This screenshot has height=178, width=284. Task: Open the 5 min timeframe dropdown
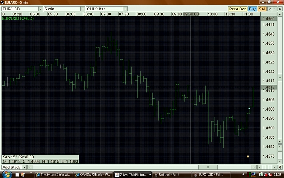(x=83, y=9)
